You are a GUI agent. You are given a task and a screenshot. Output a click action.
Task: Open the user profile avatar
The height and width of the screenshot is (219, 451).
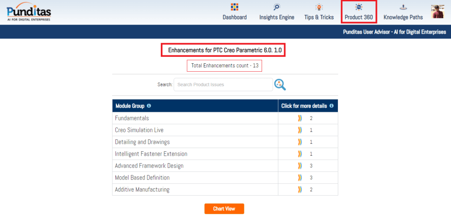point(438,11)
